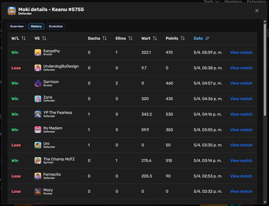Open Members menu in background page
The image size is (269, 206).
[233, 2]
